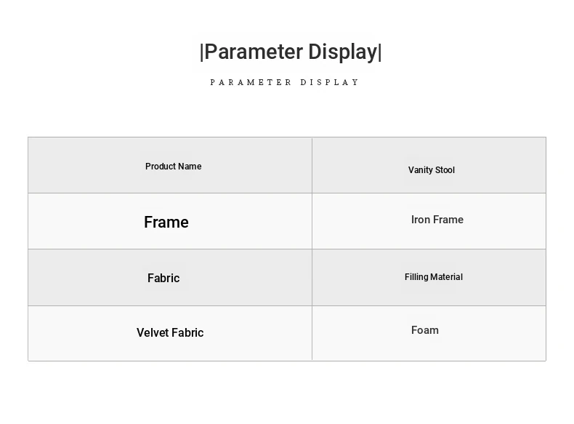The height and width of the screenshot is (424, 574).
Task: Click the word Display in bold title
Action: [x=342, y=52]
